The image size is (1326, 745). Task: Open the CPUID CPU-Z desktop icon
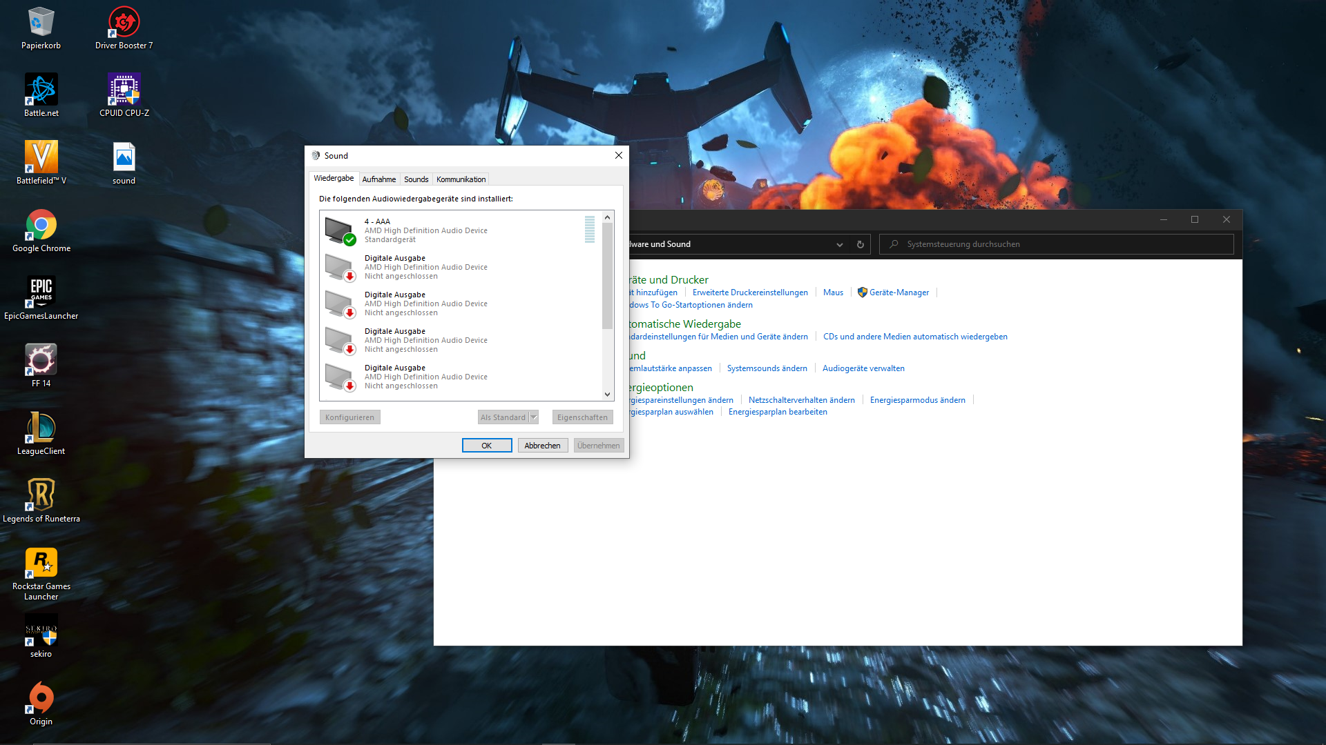(124, 90)
